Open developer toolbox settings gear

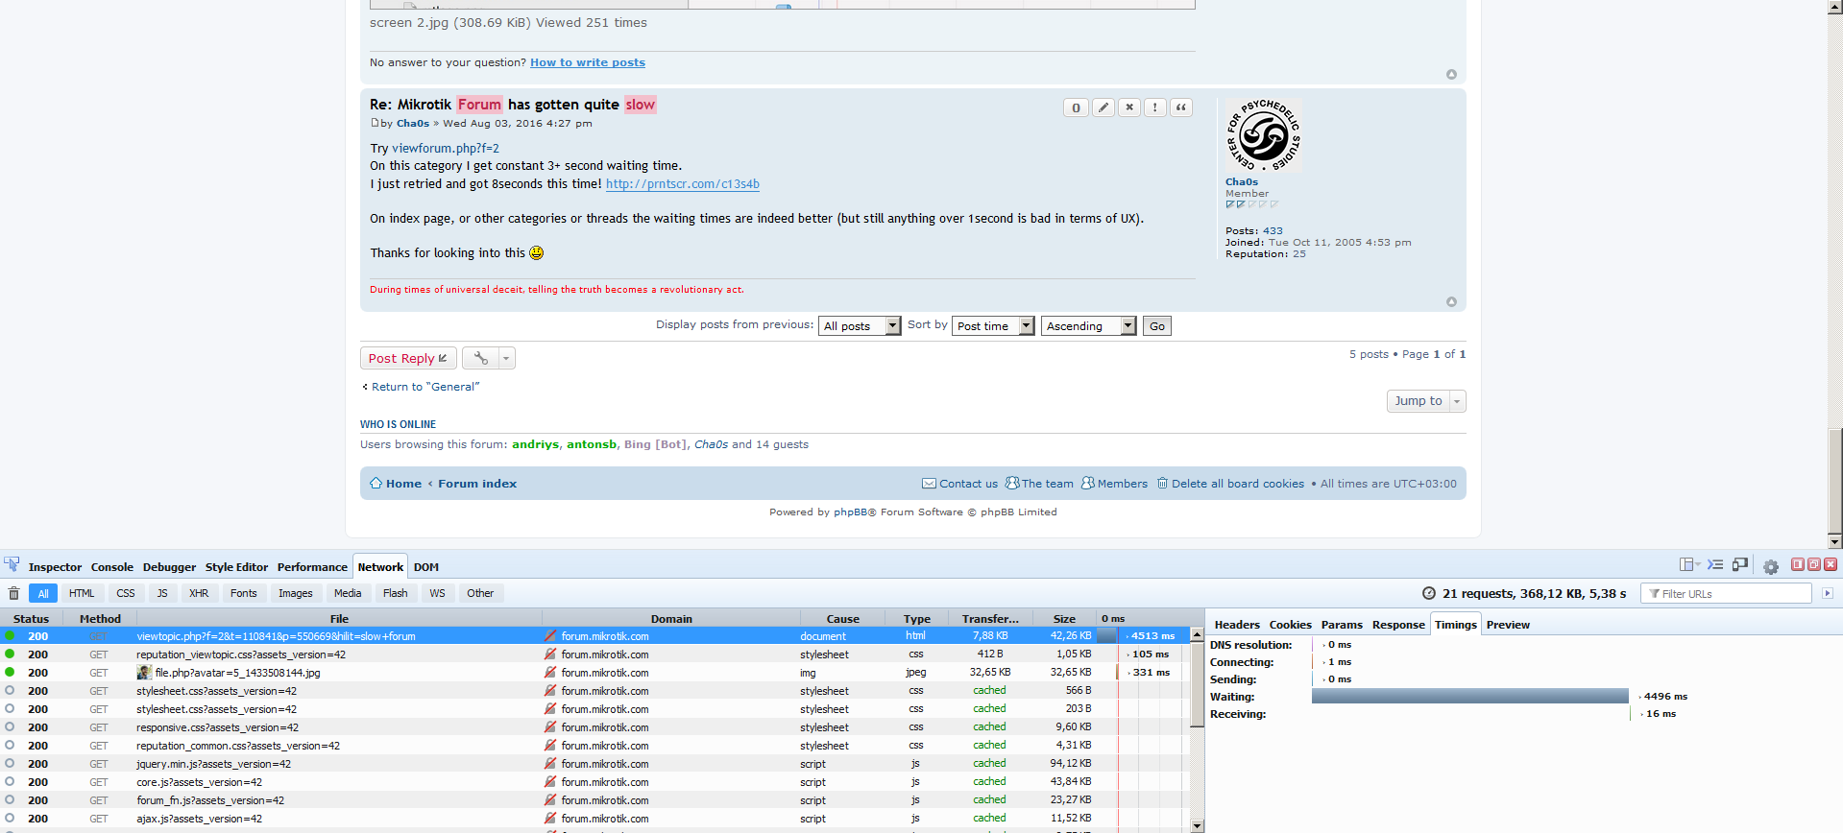coord(1771,566)
